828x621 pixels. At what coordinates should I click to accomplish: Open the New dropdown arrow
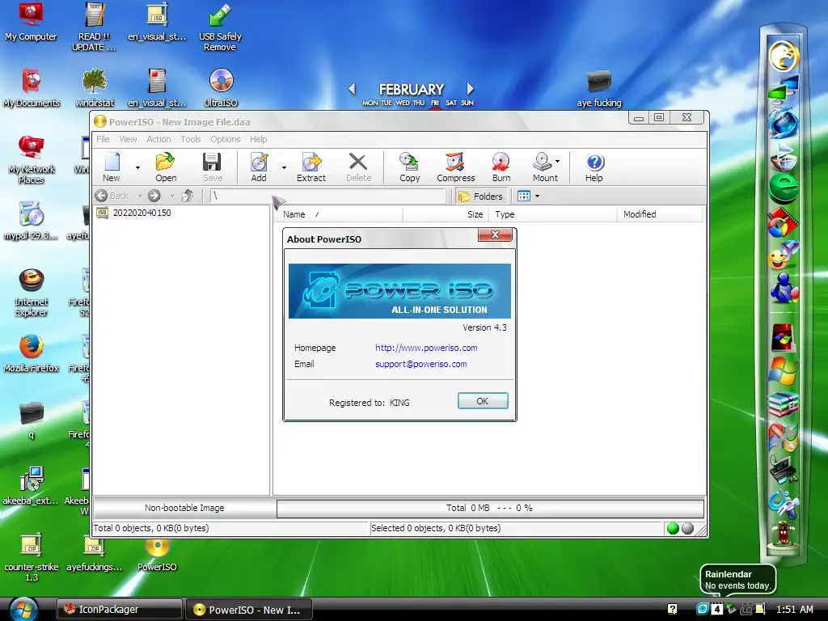tap(137, 167)
